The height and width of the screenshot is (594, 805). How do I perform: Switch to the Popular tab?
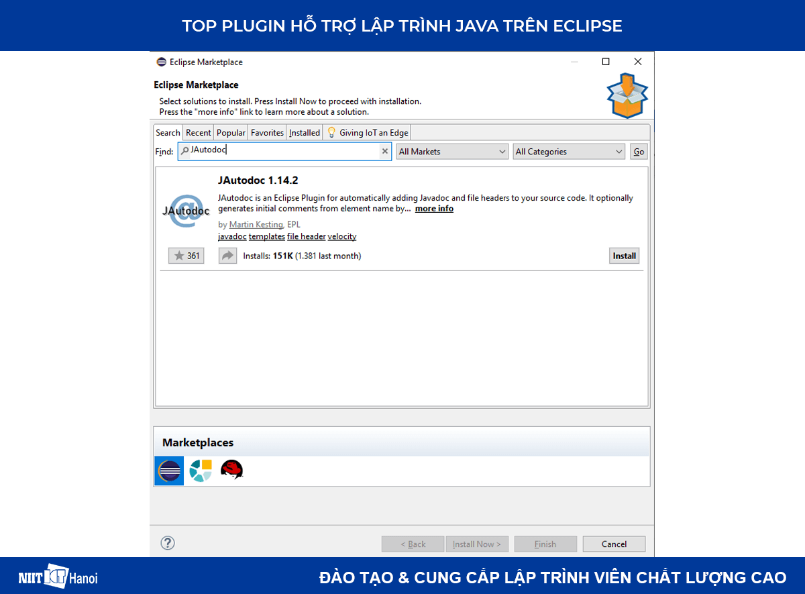230,132
